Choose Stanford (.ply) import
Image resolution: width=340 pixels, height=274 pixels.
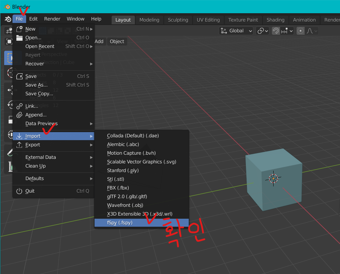(x=141, y=170)
